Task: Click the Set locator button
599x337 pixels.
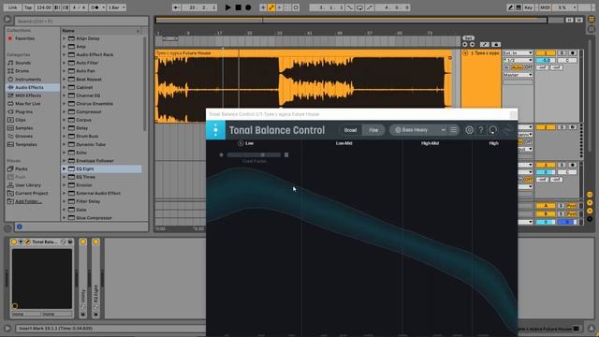Action: pyautogui.click(x=468, y=37)
